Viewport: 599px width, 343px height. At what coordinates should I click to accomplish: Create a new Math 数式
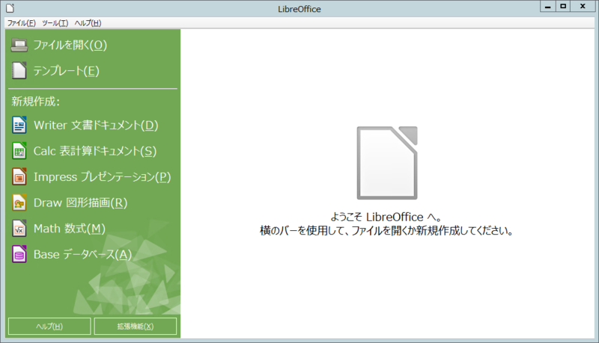coord(70,229)
